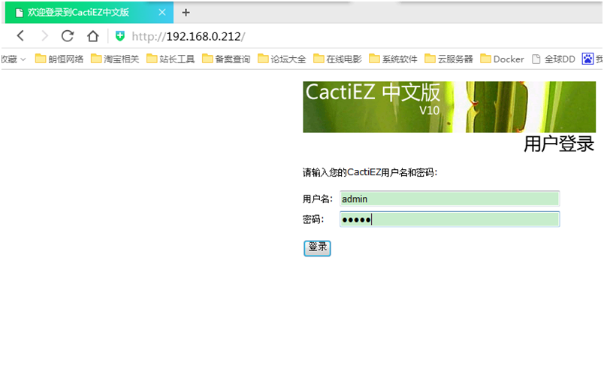Open the 朗恒网络 bookmark folder
This screenshot has width=604, height=382.
click(59, 59)
